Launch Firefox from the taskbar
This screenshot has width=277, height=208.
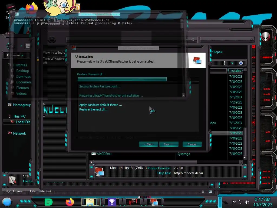(70, 202)
